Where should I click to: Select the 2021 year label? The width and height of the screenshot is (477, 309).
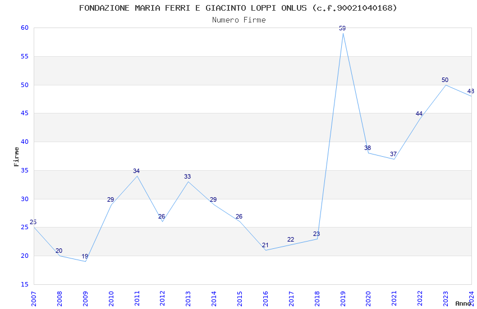tap(395, 299)
